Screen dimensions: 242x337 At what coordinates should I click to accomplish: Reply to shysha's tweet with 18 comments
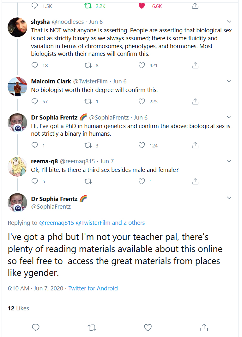coord(35,65)
